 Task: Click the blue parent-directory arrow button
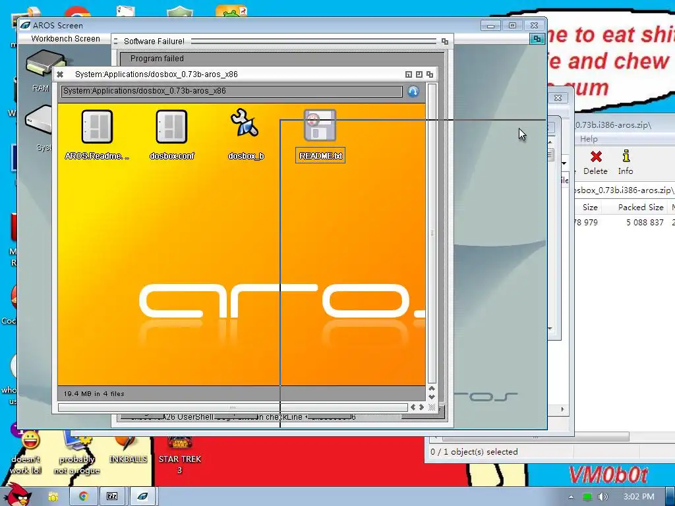click(413, 91)
